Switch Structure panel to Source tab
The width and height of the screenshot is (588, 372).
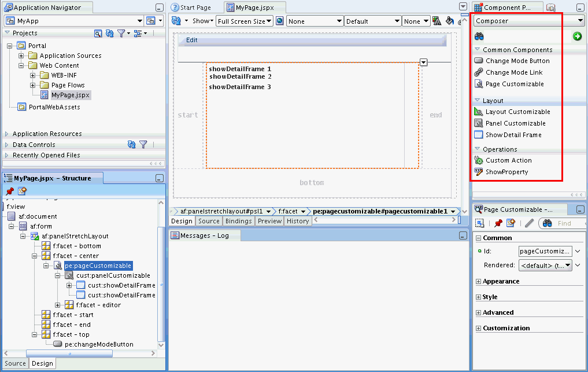(x=16, y=363)
